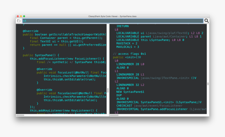Focus the search field containing 'st'
The width and height of the screenshot is (225, 137).
[113, 21]
